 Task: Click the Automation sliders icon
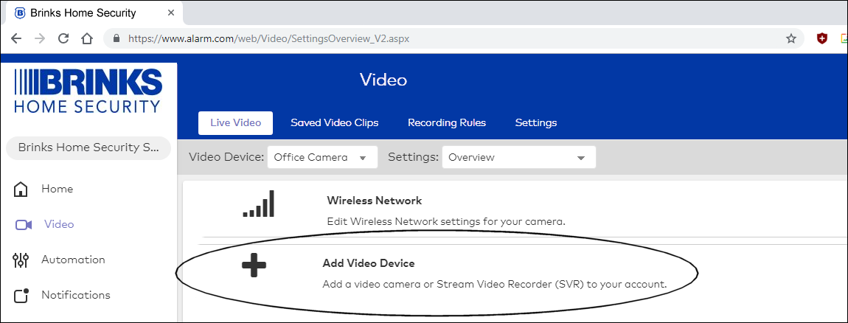click(x=20, y=260)
